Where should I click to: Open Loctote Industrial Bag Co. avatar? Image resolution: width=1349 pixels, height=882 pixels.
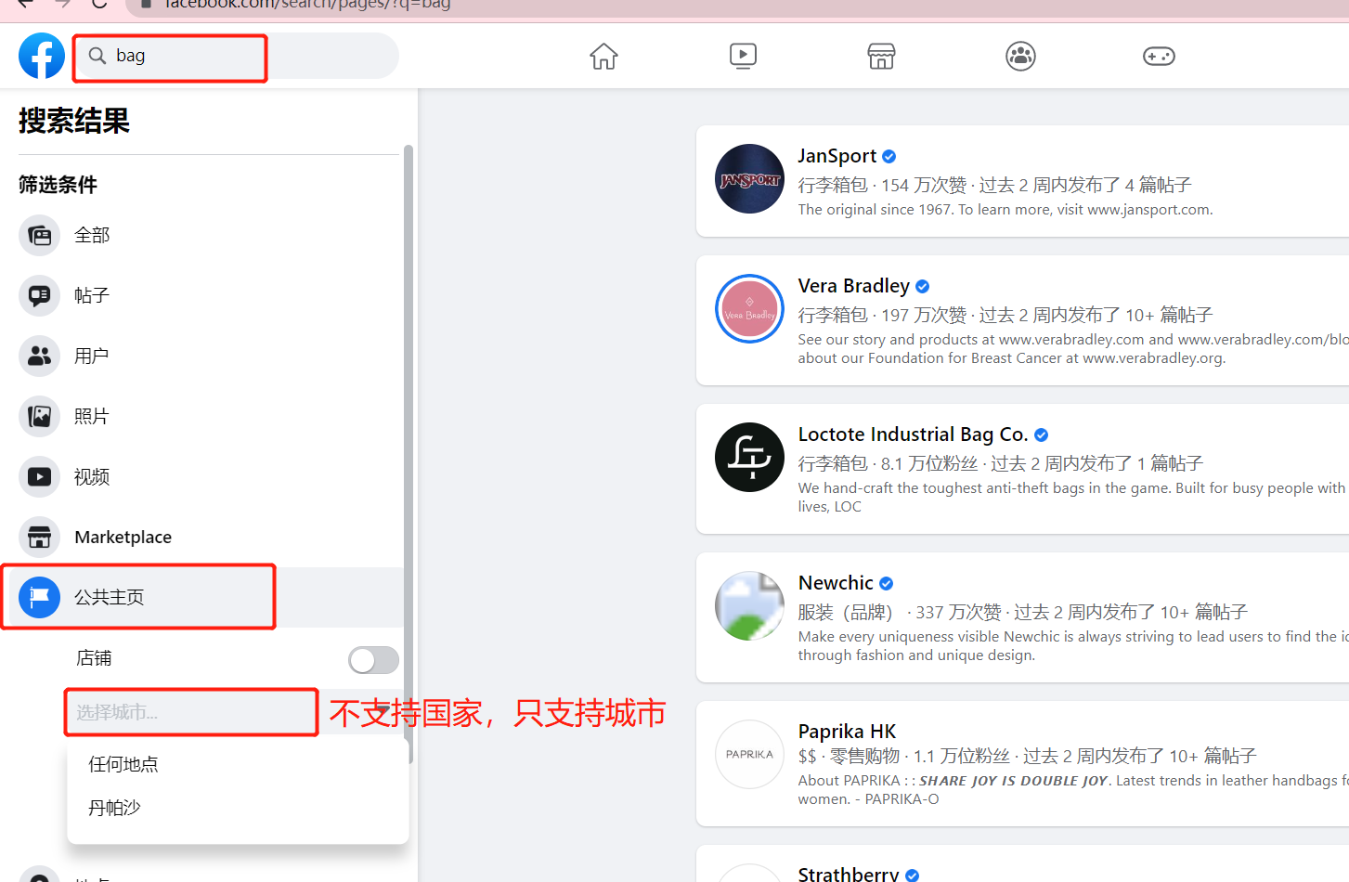[749, 458]
